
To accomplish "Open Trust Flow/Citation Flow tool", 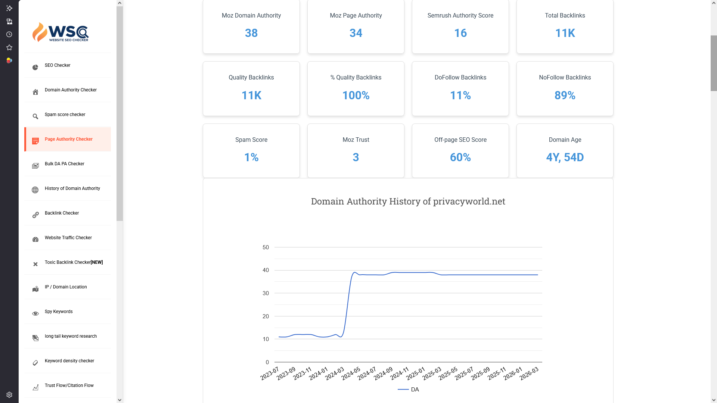I will (x=69, y=385).
